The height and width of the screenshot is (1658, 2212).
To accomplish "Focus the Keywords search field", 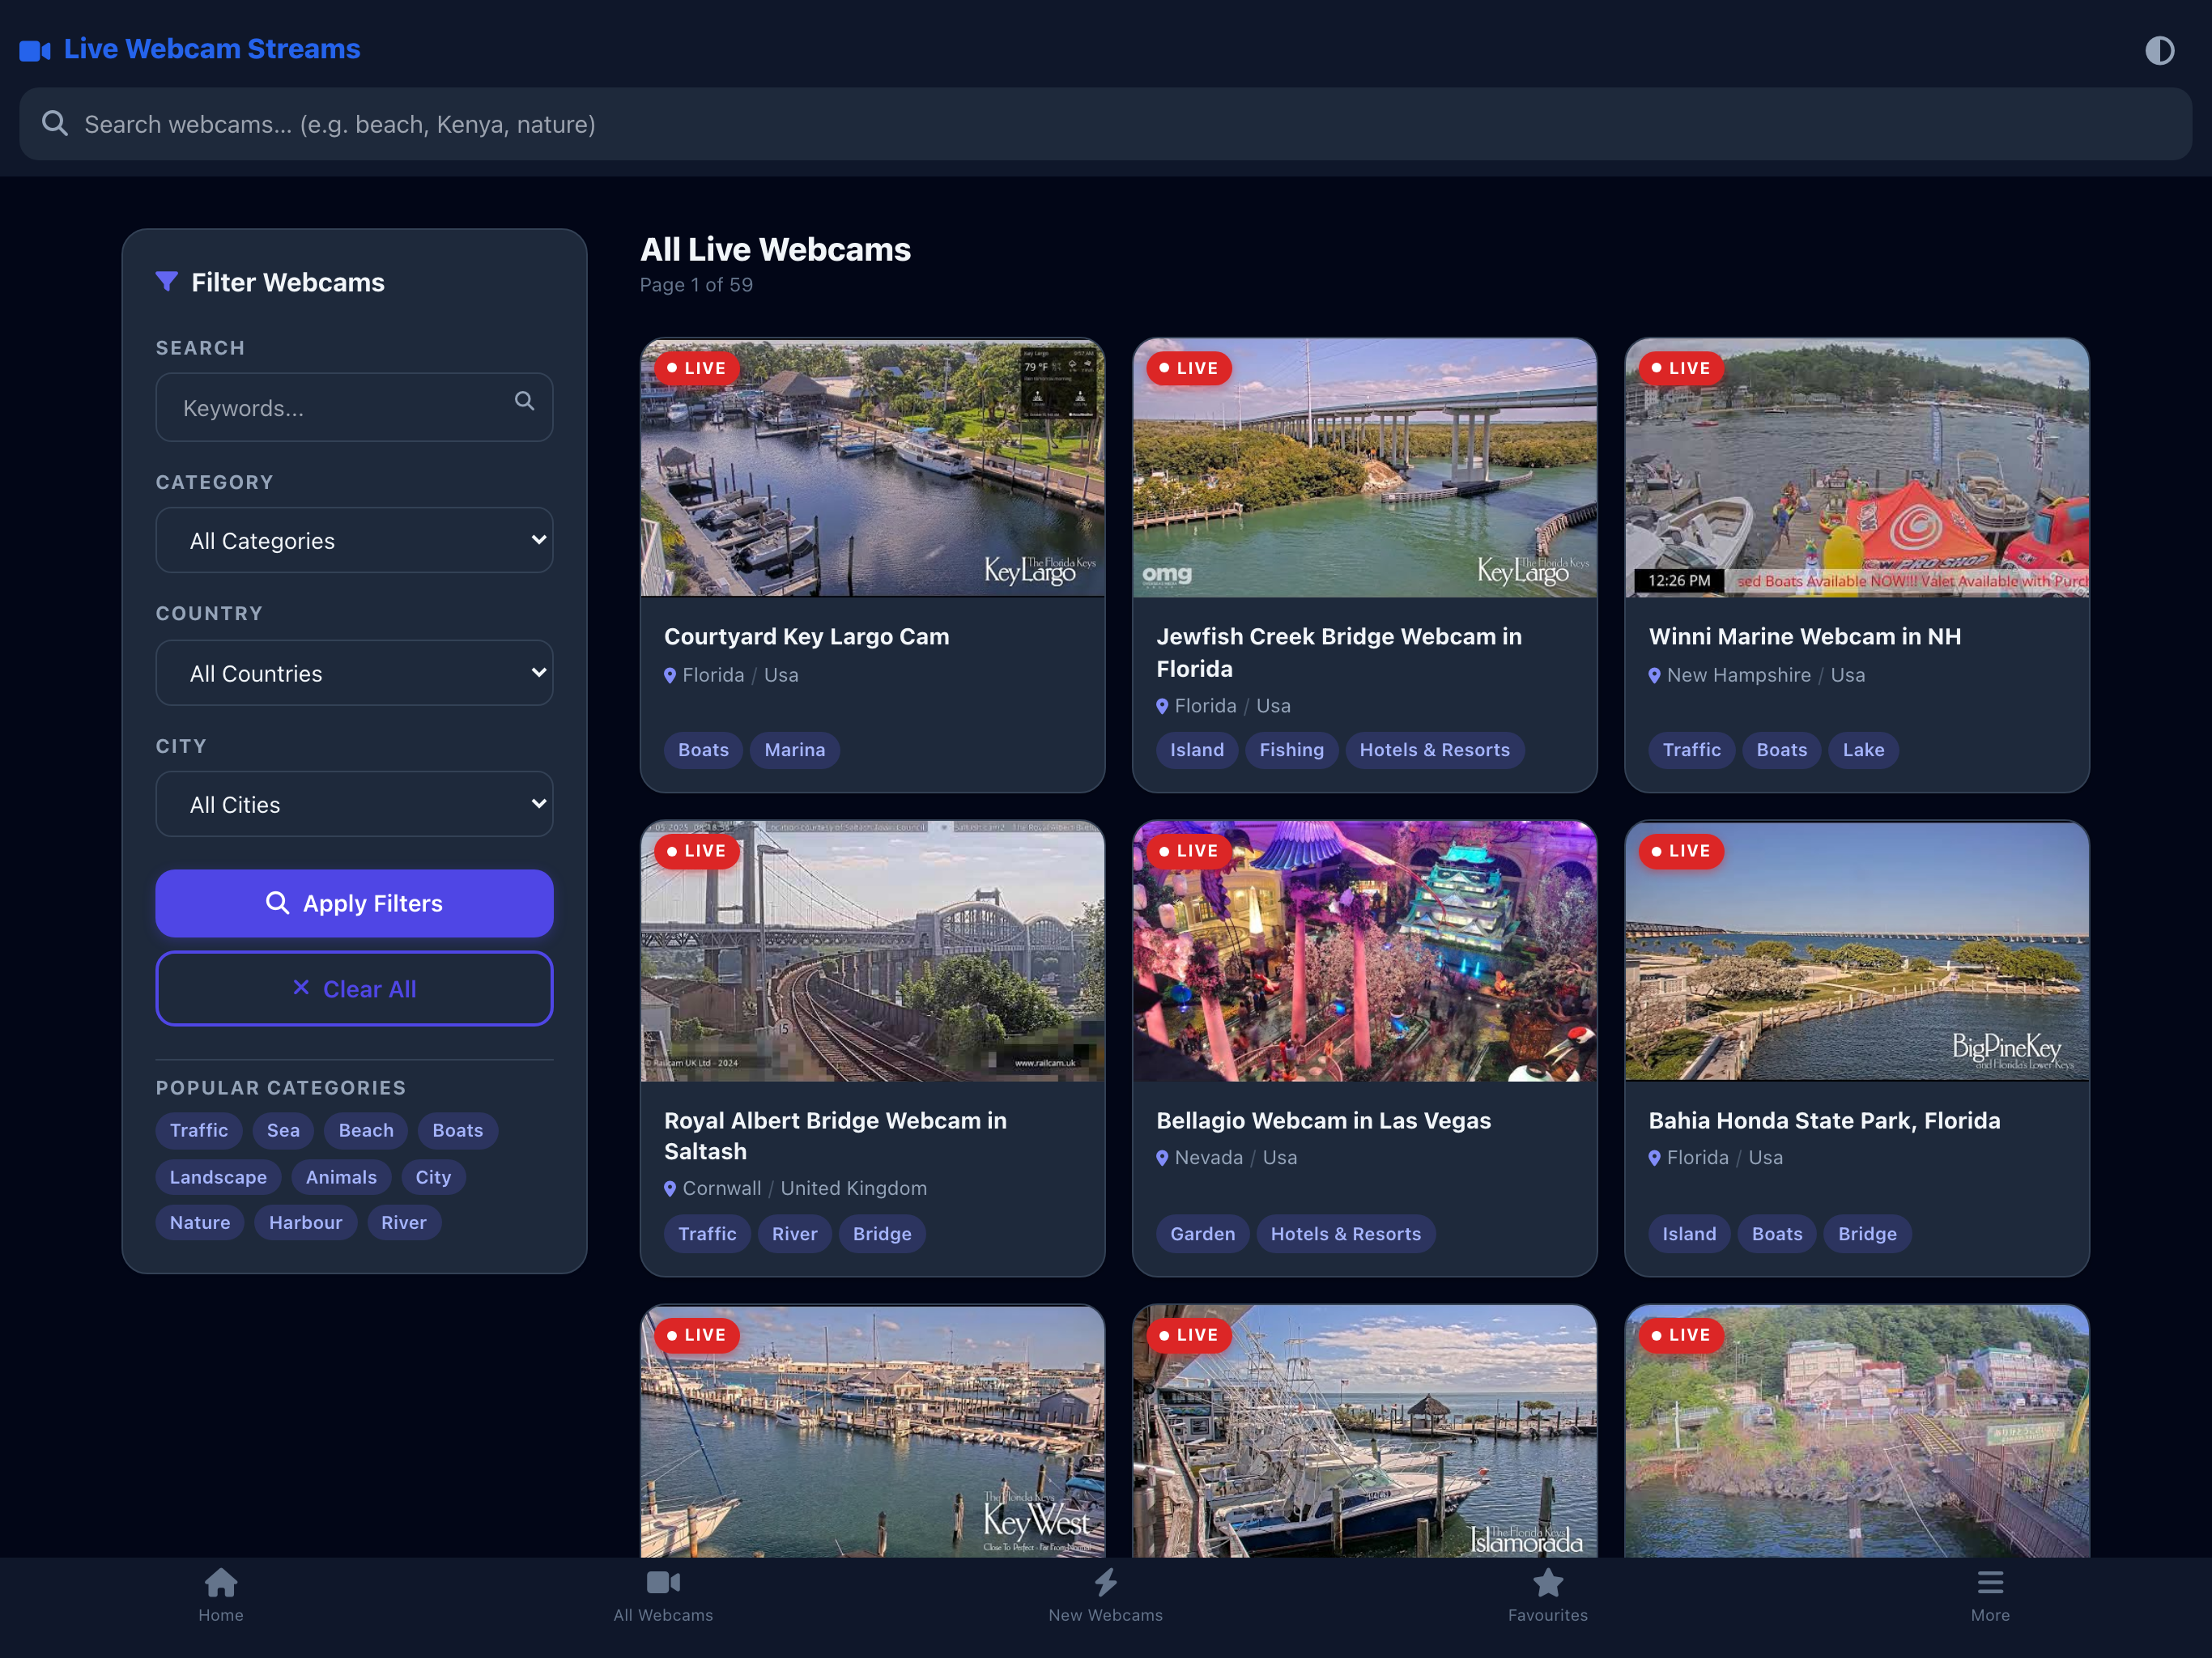I will [x=354, y=407].
